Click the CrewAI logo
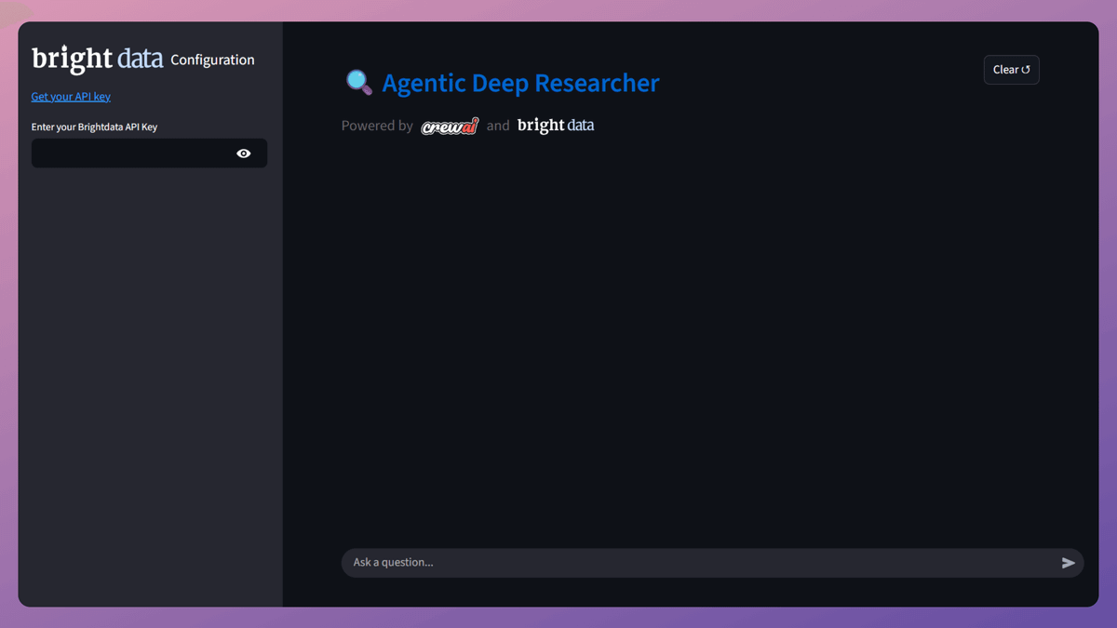Screen dimensions: 1117x628 [x=450, y=126]
